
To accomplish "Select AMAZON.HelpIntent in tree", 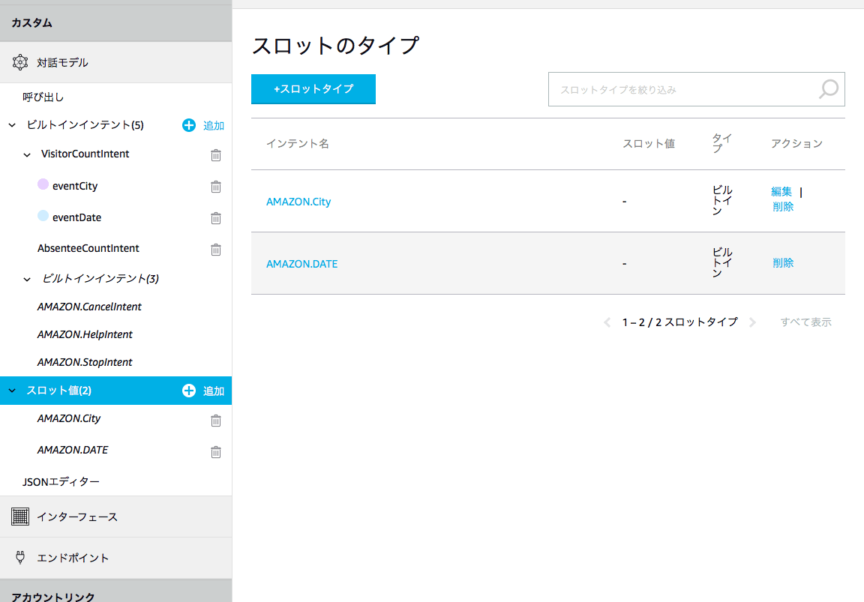I will click(x=85, y=334).
